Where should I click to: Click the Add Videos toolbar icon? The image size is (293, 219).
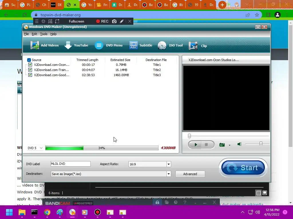pos(35,45)
